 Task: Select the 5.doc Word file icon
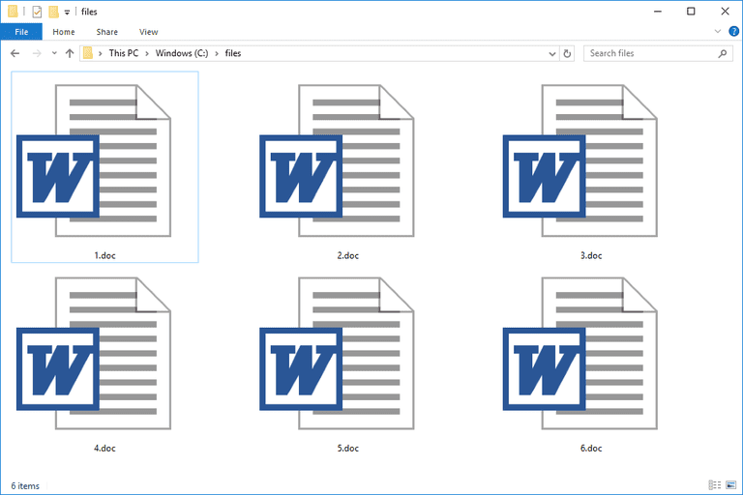coord(337,354)
